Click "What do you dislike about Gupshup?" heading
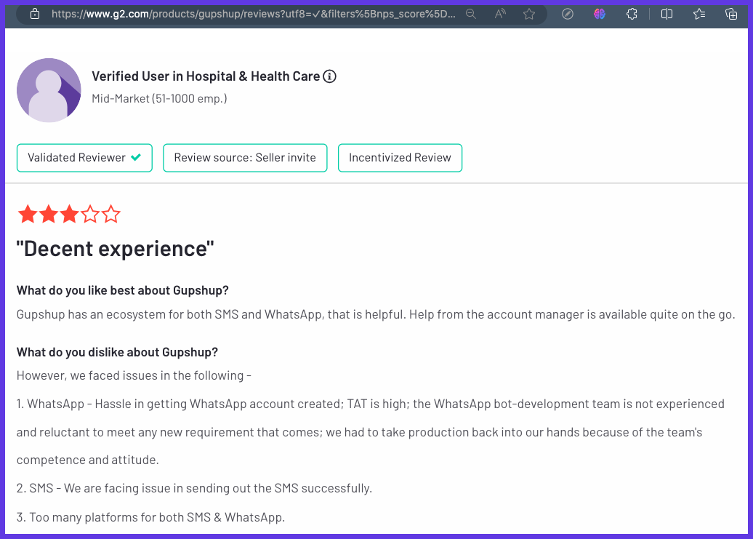This screenshot has width=753, height=539. tap(117, 352)
